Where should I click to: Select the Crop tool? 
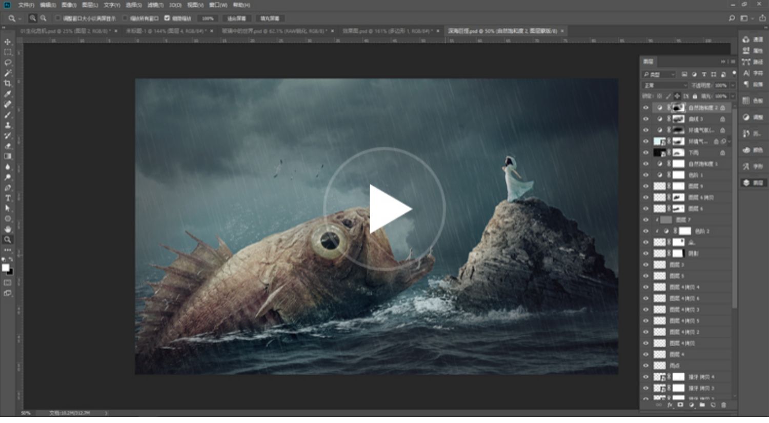tap(8, 84)
